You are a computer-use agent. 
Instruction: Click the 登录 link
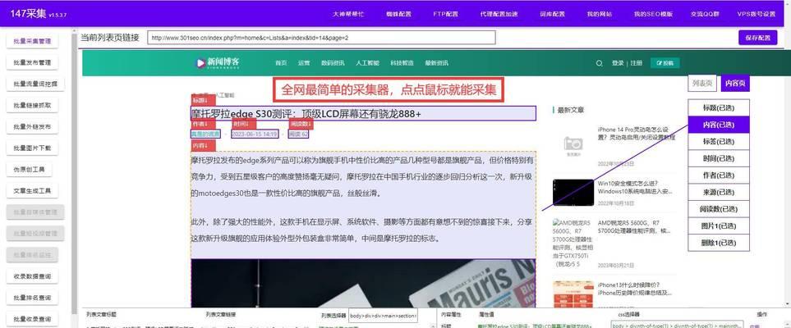click(618, 63)
